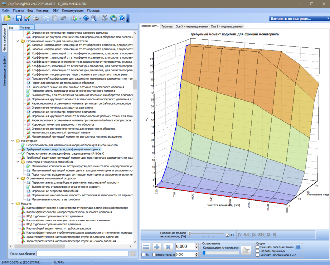
Task: Open settings via hammer and wrench icon
Action: point(104,18)
